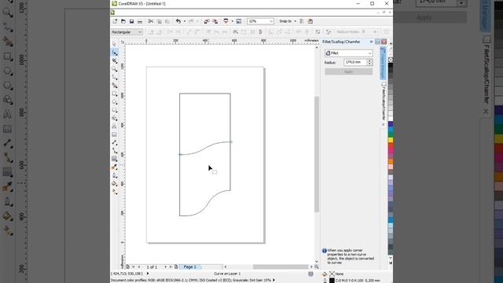Open the vertical Fillet/Scallop/Chamfer docker tab
Image resolution: width=503 pixels, height=283 pixels.
tap(384, 104)
